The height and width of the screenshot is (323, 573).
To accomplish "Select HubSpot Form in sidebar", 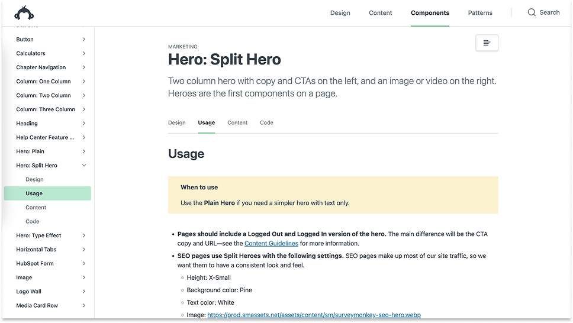I will coord(35,263).
